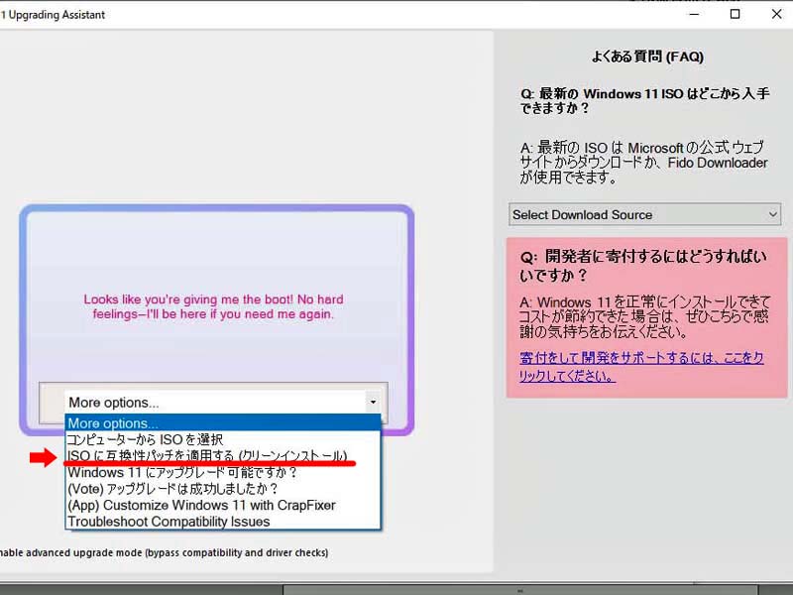Choose 'ISO に互換性パッチを適用する' clean install option

(x=207, y=456)
